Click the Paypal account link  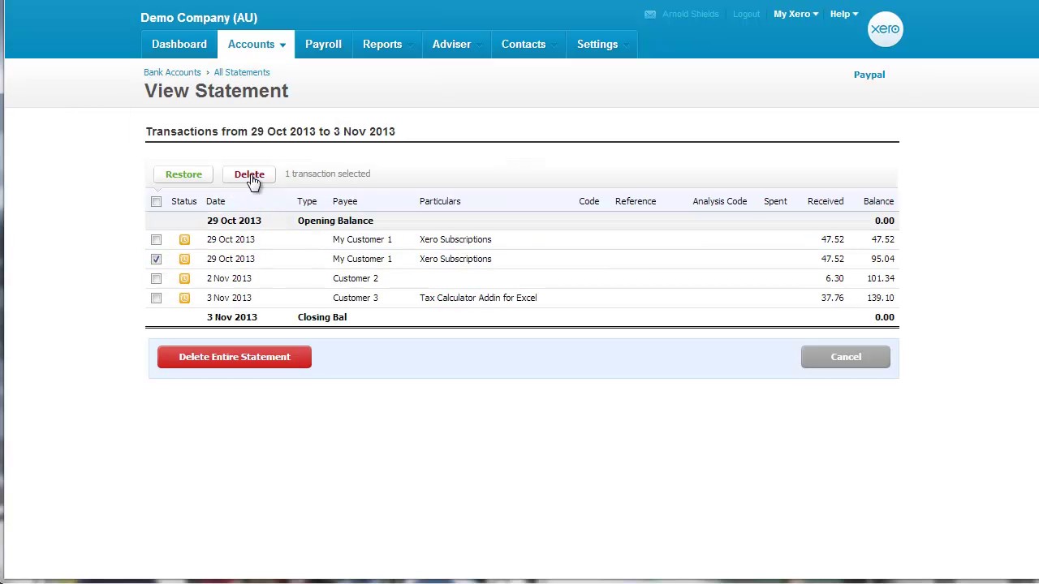point(869,75)
